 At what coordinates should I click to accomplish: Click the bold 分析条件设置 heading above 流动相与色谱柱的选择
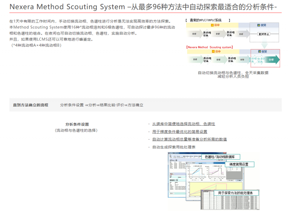point(77,125)
